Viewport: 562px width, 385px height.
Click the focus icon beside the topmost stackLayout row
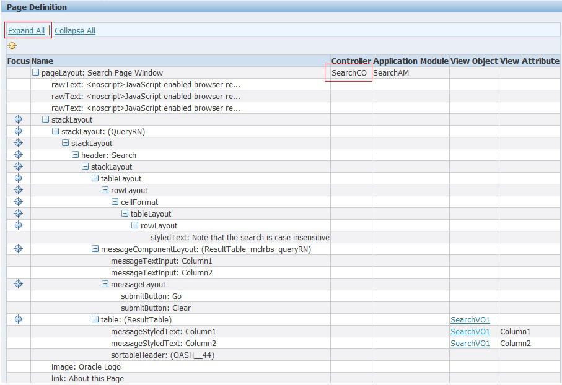coord(18,119)
